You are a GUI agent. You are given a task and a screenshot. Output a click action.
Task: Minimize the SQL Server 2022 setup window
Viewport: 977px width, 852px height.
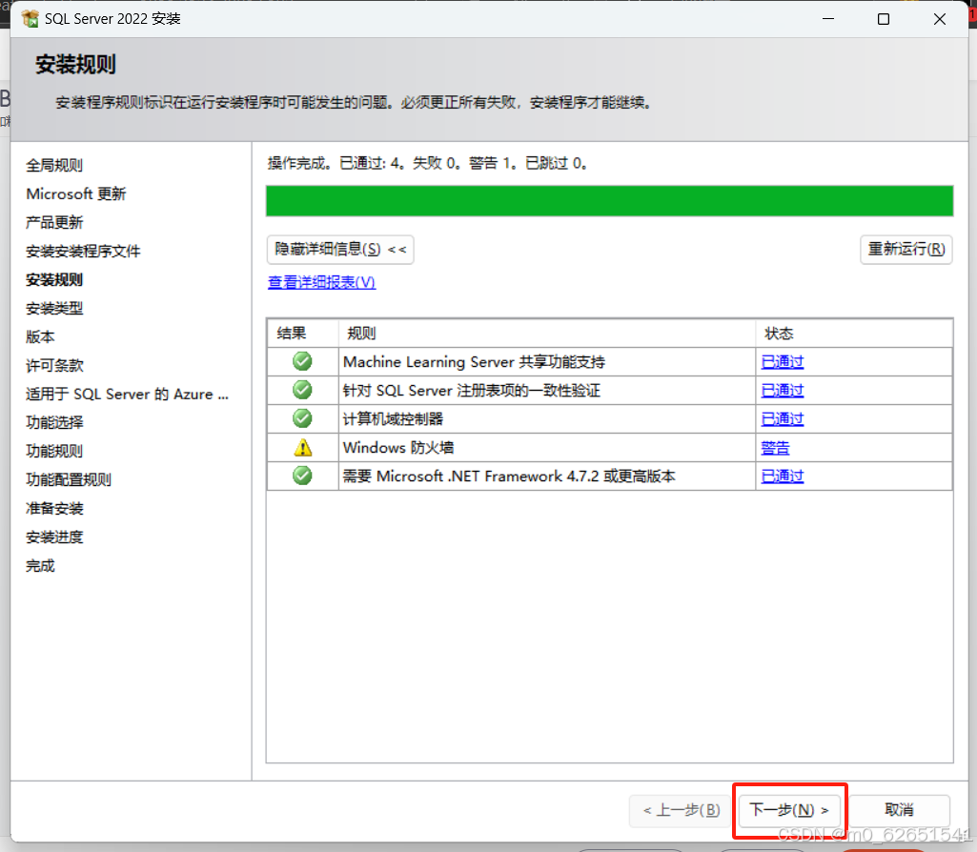click(828, 19)
